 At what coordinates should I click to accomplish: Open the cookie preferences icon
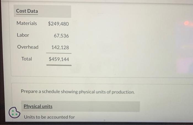14,112
